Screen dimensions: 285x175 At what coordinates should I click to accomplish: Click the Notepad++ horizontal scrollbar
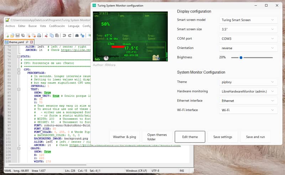click(x=47, y=165)
